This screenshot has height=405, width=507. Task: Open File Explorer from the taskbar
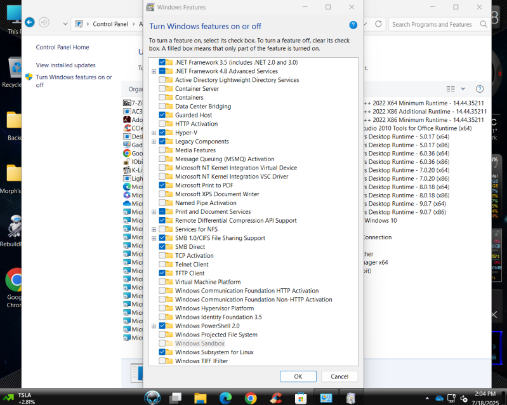click(200, 398)
